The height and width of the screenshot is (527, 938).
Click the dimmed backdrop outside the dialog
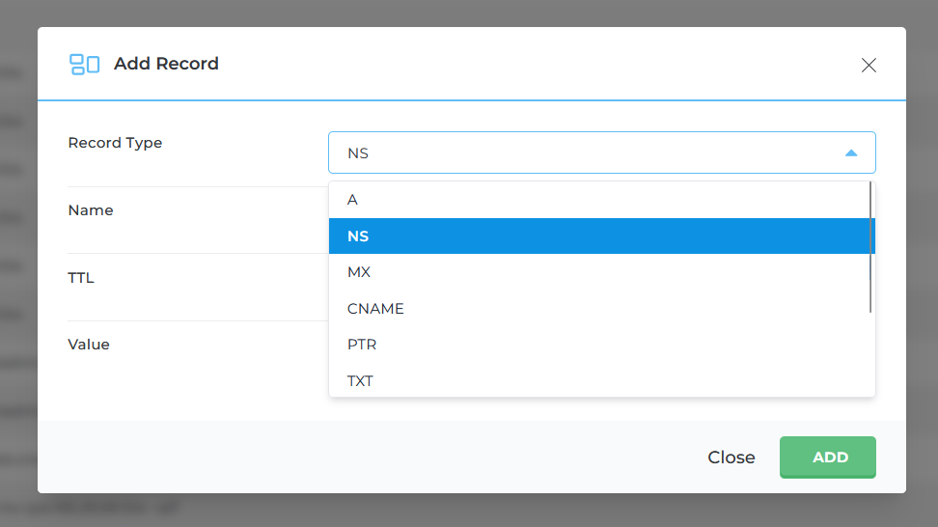point(922,290)
